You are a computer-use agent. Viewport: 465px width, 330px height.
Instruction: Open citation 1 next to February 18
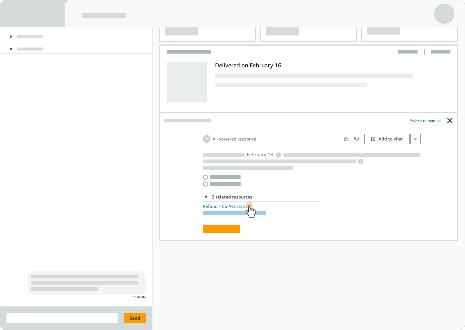[278, 155]
